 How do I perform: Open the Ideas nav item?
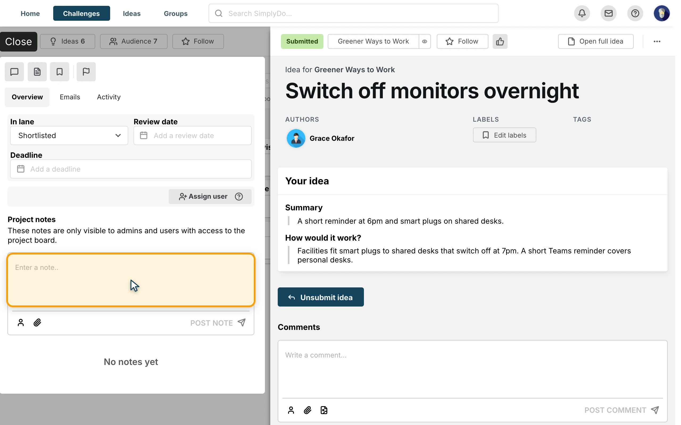pyautogui.click(x=131, y=13)
